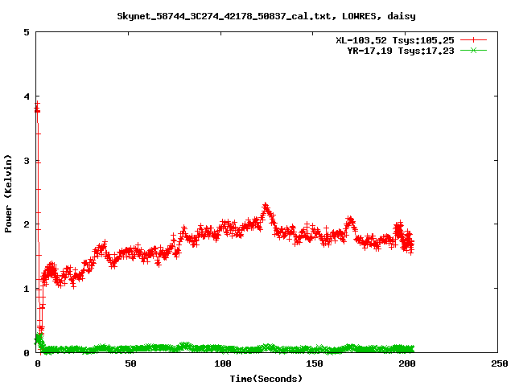Click the x-axis tick label 100
Viewport: 515px width, 386px height.
[222, 363]
